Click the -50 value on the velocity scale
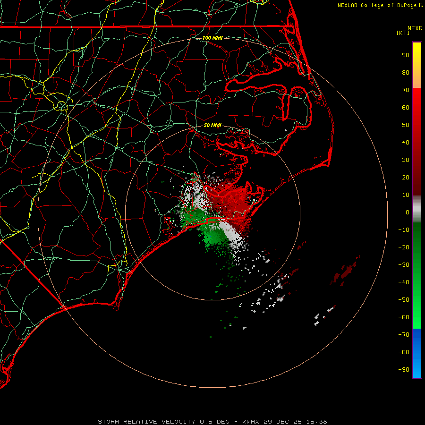The height and width of the screenshot is (425, 425). click(404, 300)
